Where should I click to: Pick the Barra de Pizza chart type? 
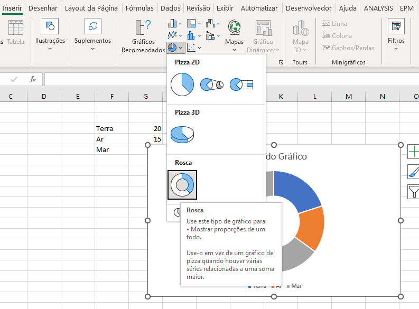(242, 85)
